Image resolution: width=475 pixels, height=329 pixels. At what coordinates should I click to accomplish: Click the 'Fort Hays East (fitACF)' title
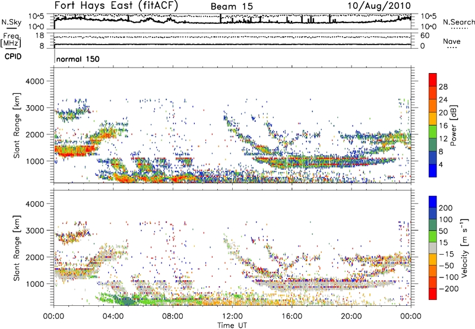click(116, 6)
